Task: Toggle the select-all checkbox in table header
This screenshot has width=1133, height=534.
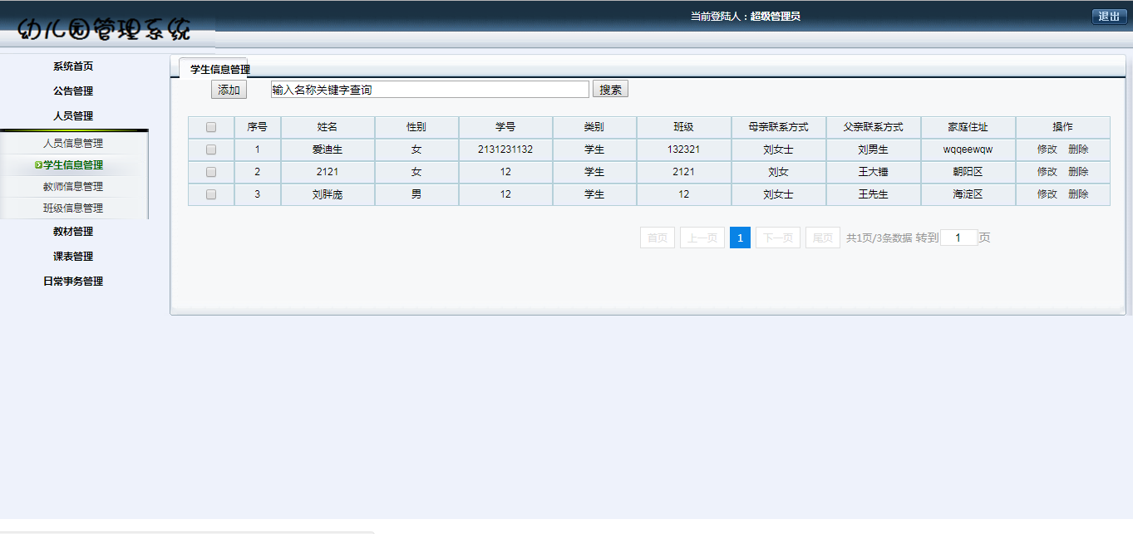Action: [x=211, y=127]
